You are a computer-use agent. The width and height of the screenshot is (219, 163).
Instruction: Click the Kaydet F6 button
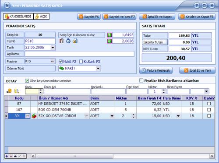point(89,17)
